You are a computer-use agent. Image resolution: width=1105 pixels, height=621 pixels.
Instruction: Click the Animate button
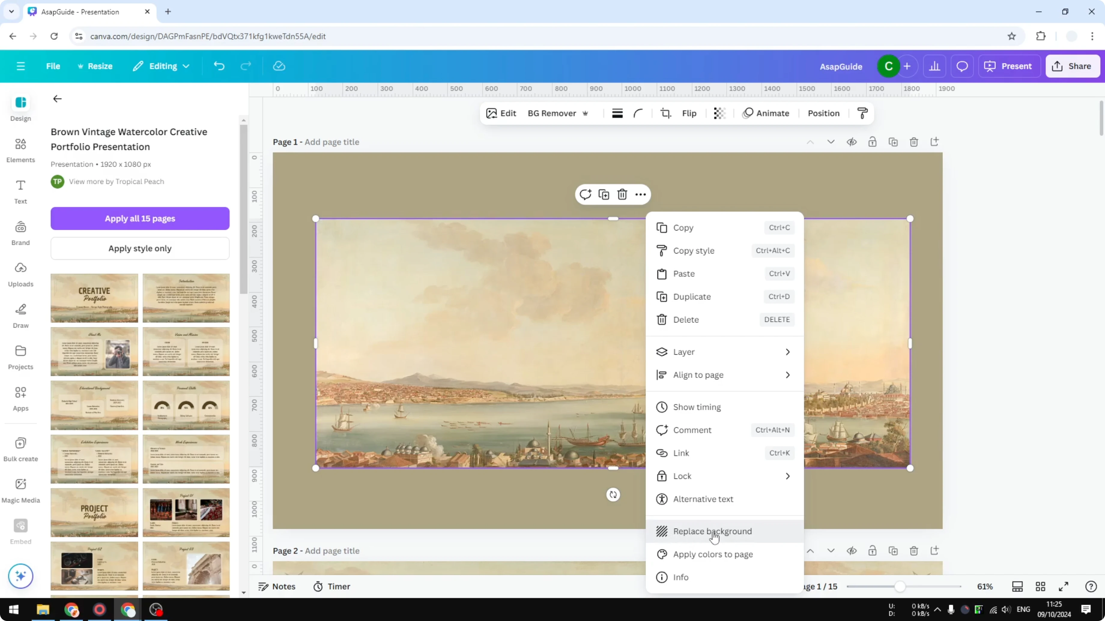(766, 113)
